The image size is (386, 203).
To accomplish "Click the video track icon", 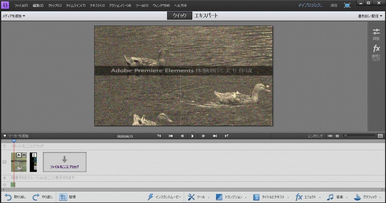I will click(5, 162).
